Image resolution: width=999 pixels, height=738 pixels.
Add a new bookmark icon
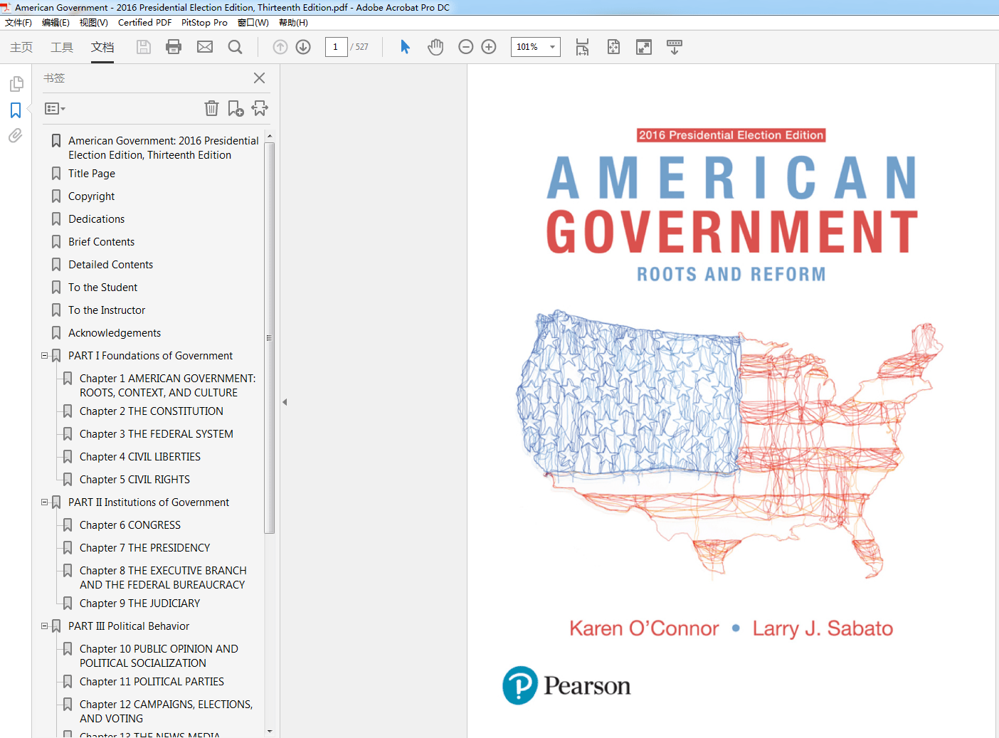click(236, 108)
